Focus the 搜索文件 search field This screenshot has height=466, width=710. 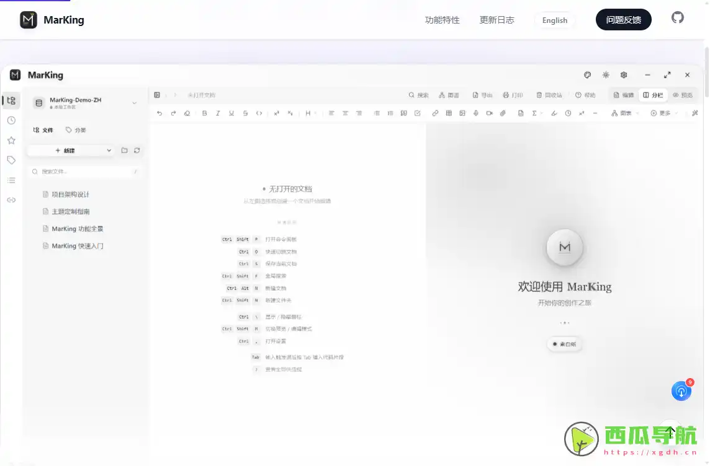tap(84, 172)
